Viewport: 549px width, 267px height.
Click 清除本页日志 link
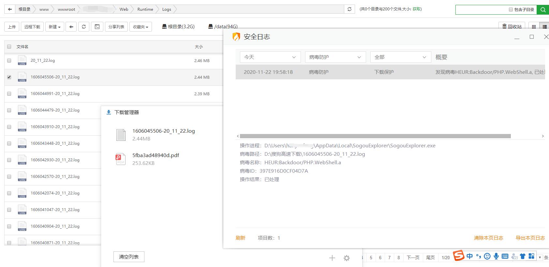tap(488, 238)
